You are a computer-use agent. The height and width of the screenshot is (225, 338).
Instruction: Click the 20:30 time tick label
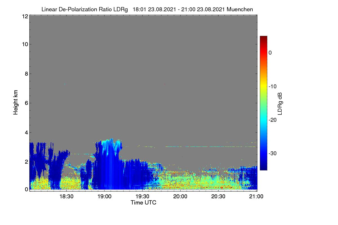click(218, 197)
